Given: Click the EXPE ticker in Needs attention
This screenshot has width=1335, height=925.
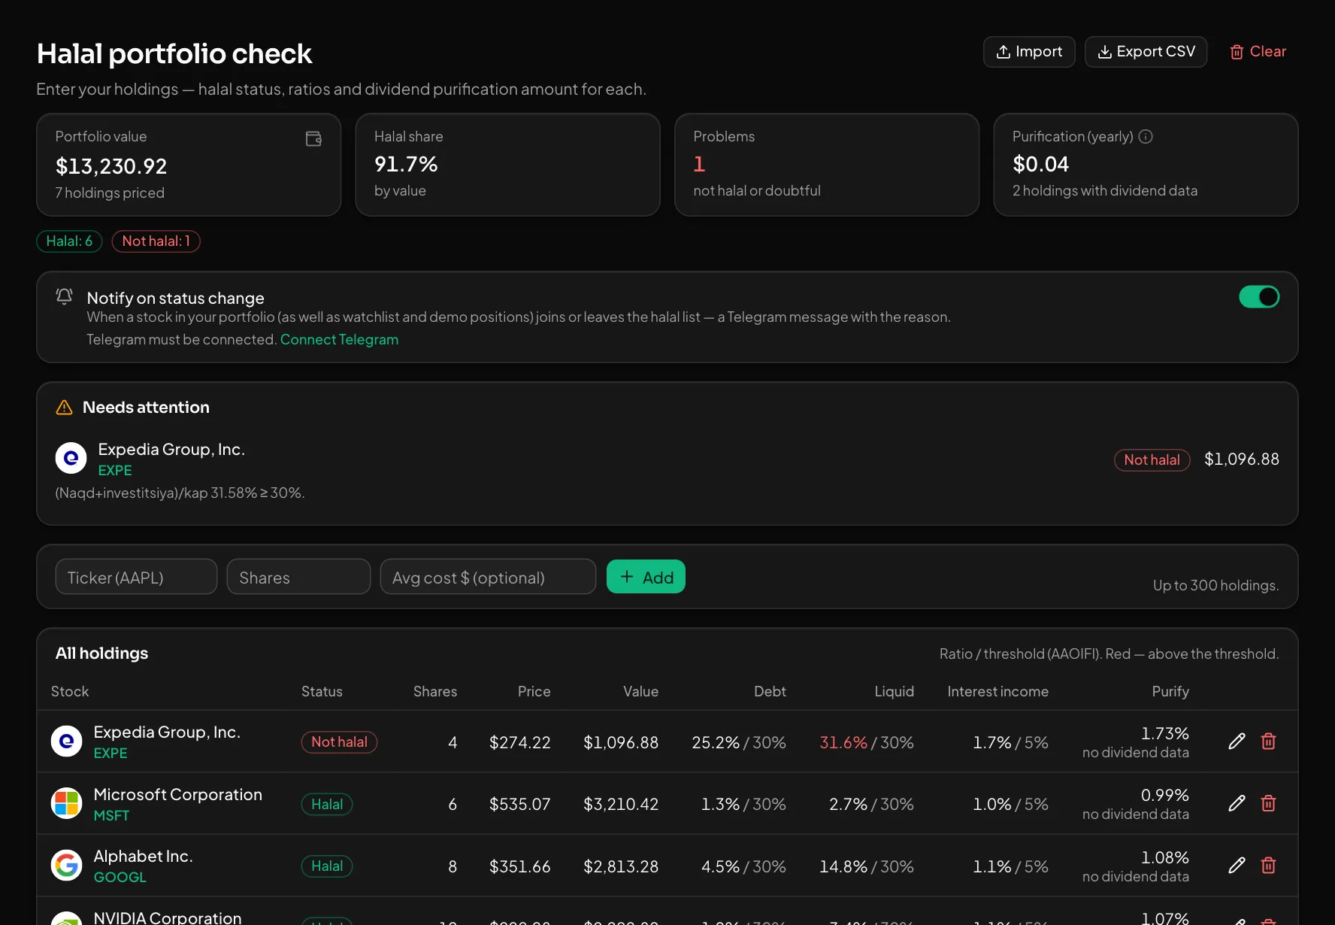Looking at the screenshot, I should 115,470.
